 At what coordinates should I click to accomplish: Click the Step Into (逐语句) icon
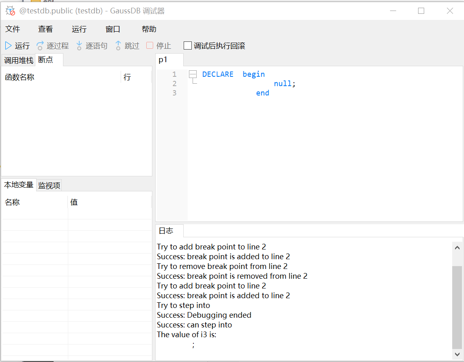79,46
